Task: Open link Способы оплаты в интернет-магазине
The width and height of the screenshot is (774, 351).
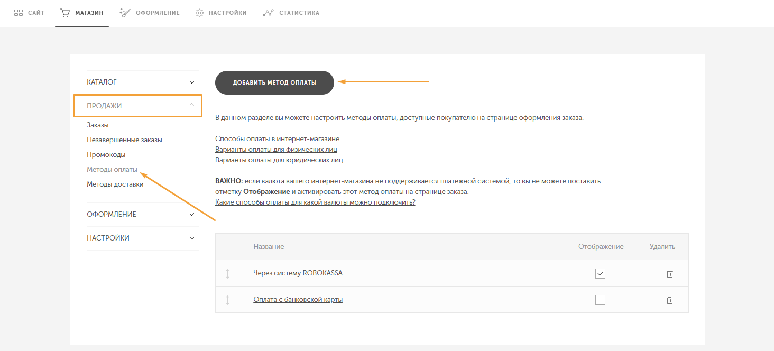Action: coord(277,139)
